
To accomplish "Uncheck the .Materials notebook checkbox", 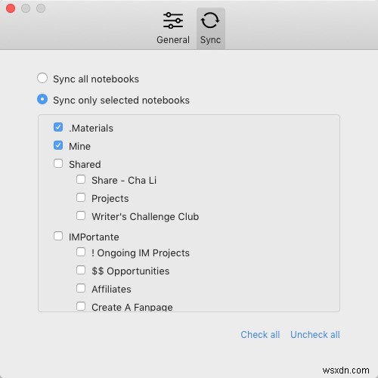I will 58,127.
